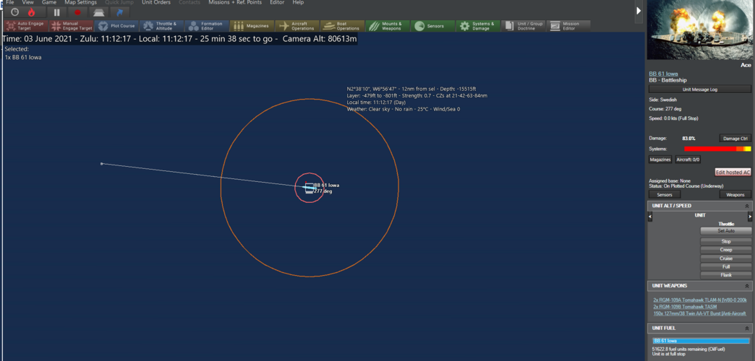755x361 pixels.
Task: Set throttle to Flank
Action: tap(725, 275)
